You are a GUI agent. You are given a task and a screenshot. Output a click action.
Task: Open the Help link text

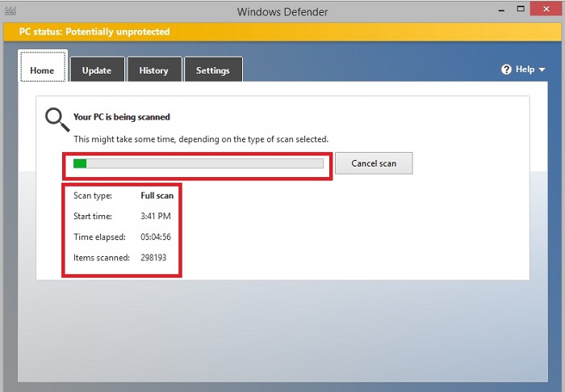pos(525,70)
